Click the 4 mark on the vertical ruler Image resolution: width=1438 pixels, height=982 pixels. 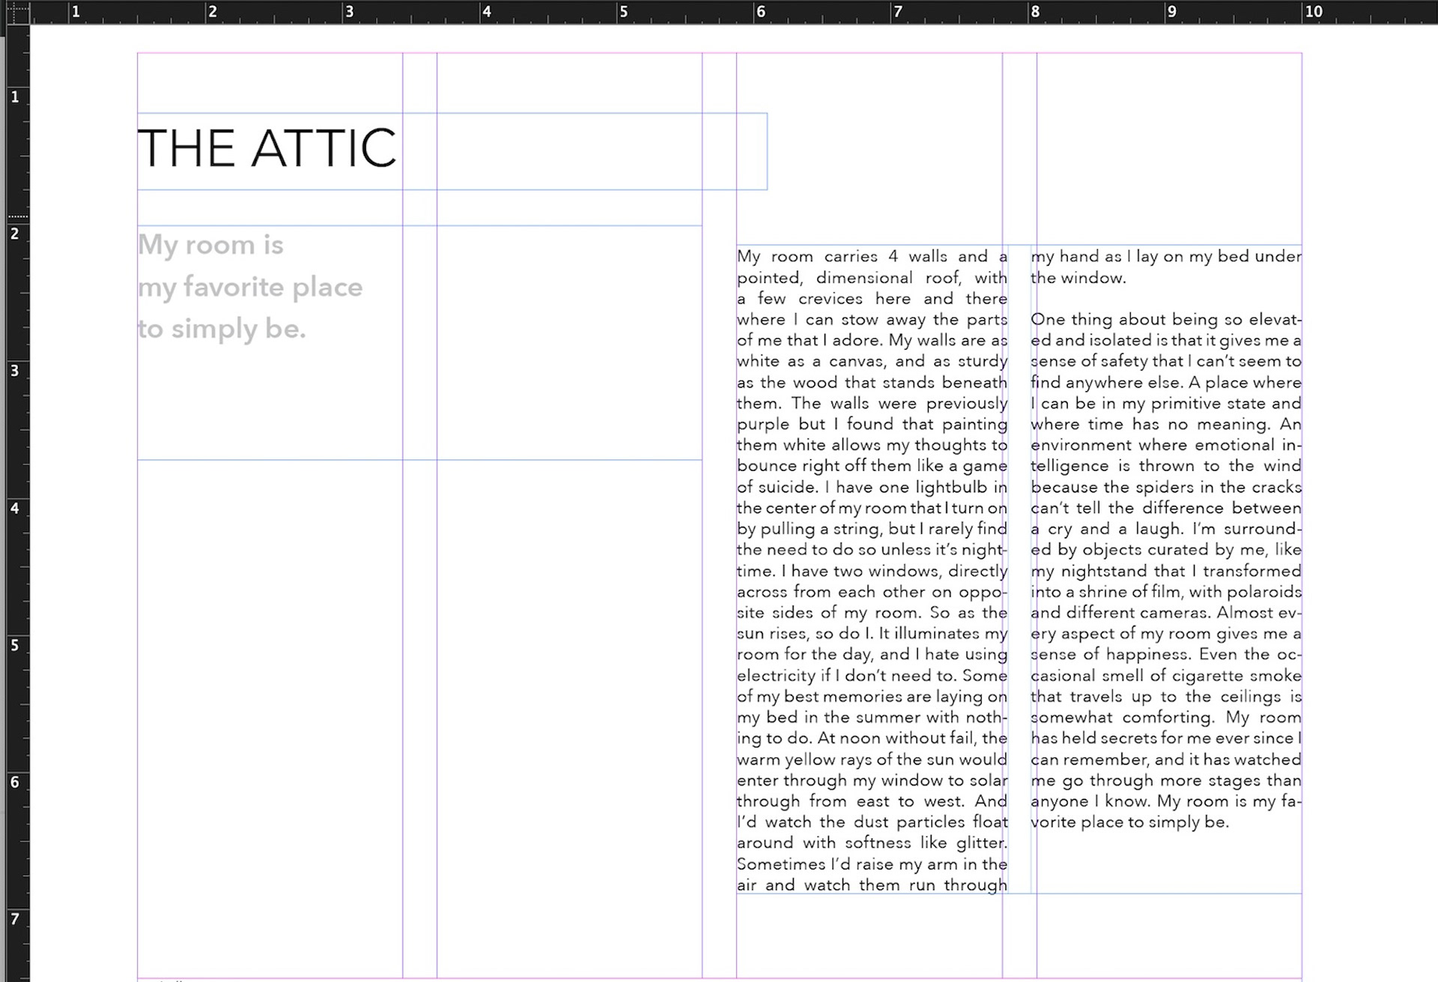[14, 509]
